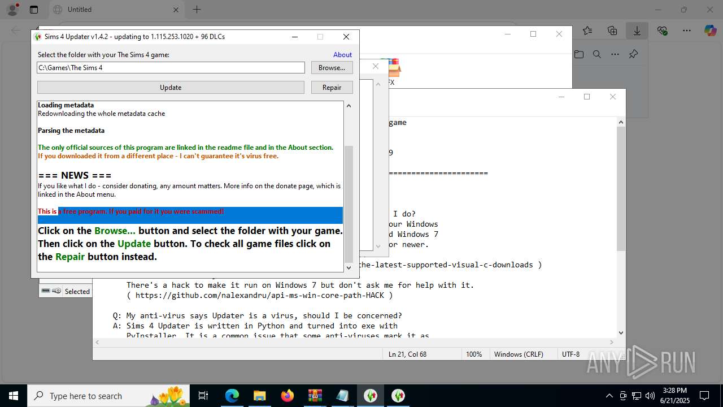This screenshot has width=723, height=407.
Task: Close the small dialog behind the updater
Action: click(x=375, y=67)
